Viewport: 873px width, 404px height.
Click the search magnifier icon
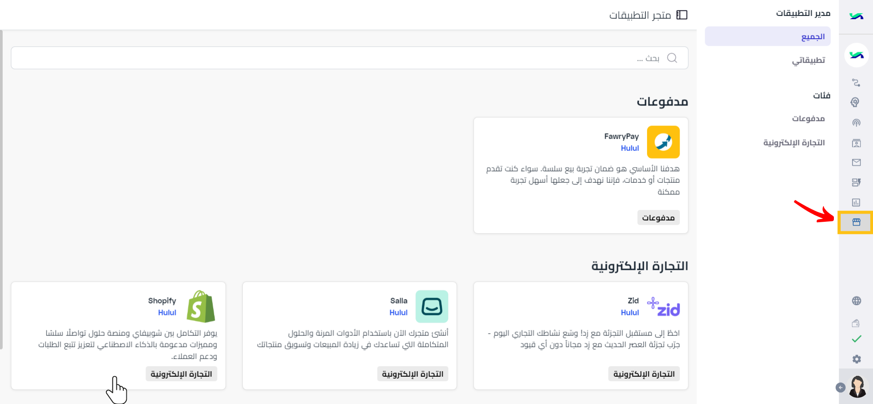tap(672, 58)
